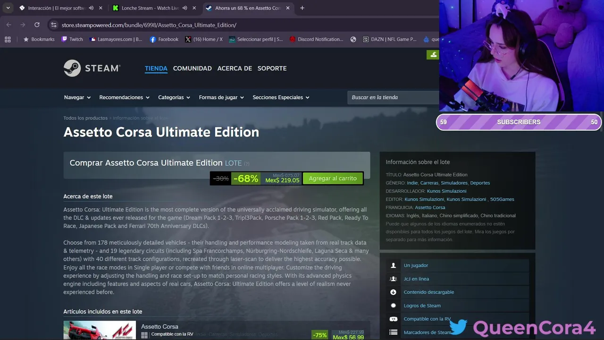Click the site info icon in address bar
This screenshot has width=604, height=340.
point(54,25)
